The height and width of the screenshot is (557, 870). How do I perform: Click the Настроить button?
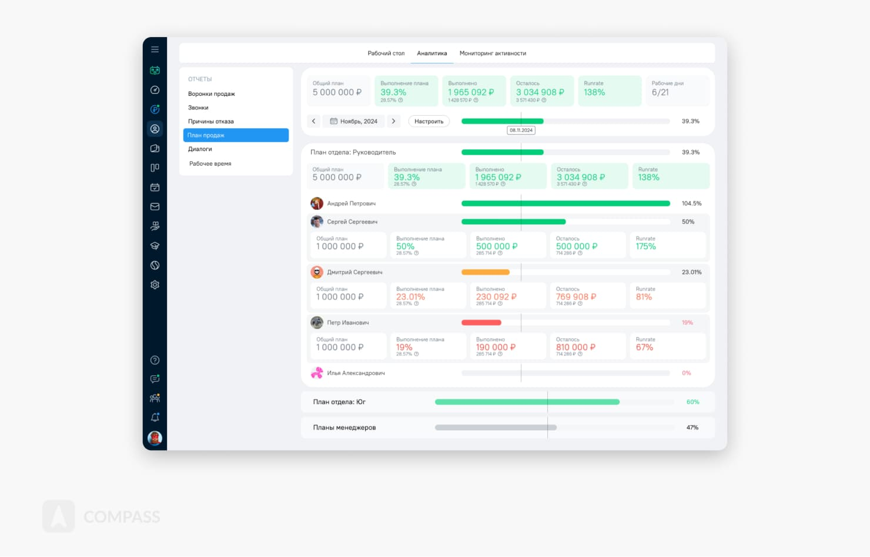click(x=429, y=121)
